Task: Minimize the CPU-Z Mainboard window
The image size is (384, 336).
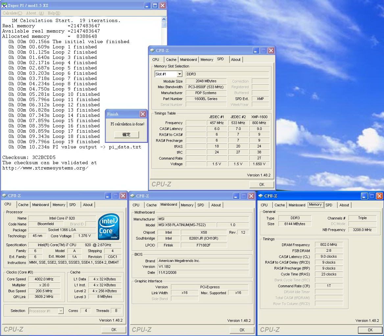Action: (236, 196)
